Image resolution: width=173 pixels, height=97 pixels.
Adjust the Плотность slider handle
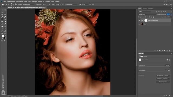pyautogui.click(x=170, y=67)
